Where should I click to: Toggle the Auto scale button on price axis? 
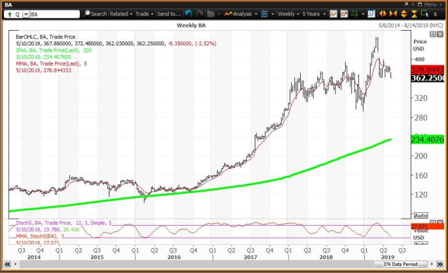pos(421,215)
